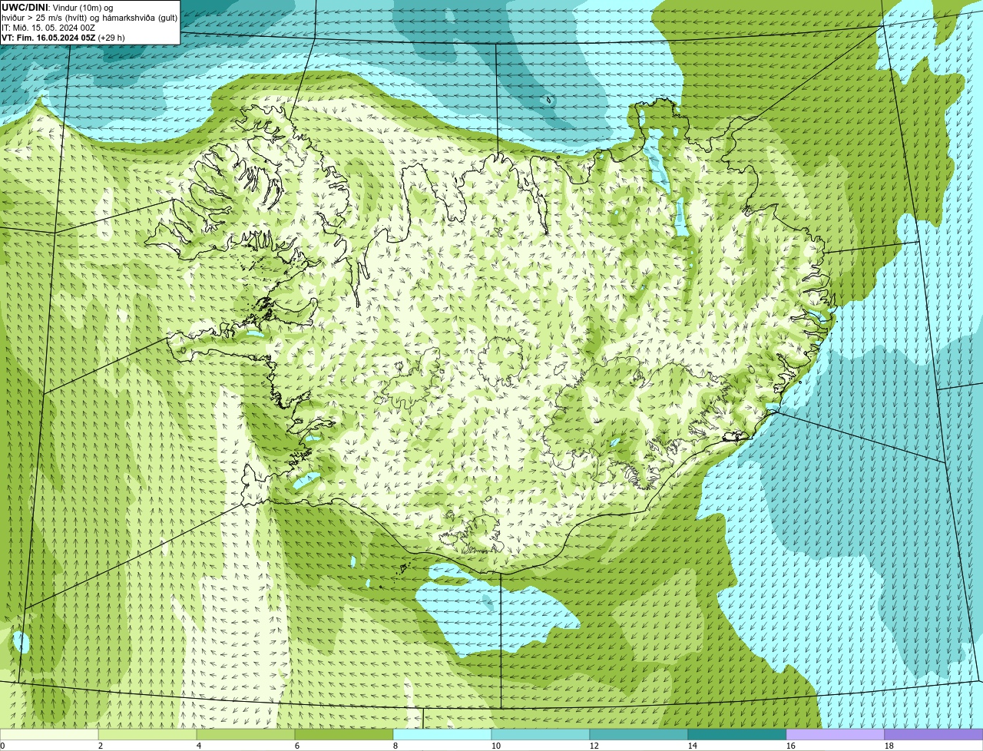Click the legend scale label '12'
Image resolution: width=983 pixels, height=751 pixels.
594,746
